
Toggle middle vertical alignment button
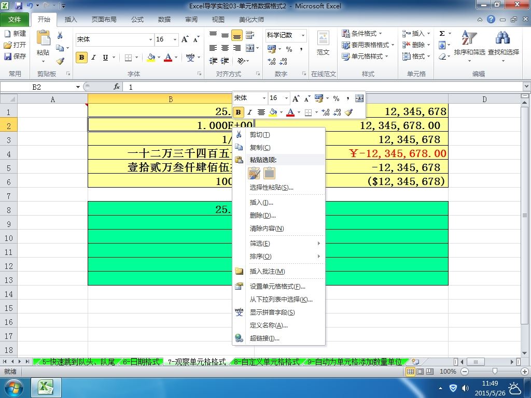225,35
